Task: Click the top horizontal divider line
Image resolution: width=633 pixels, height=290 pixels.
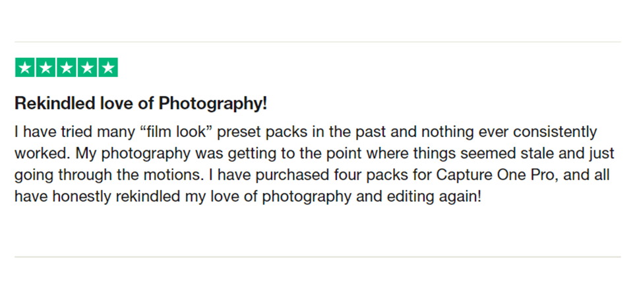Action: [x=316, y=42]
